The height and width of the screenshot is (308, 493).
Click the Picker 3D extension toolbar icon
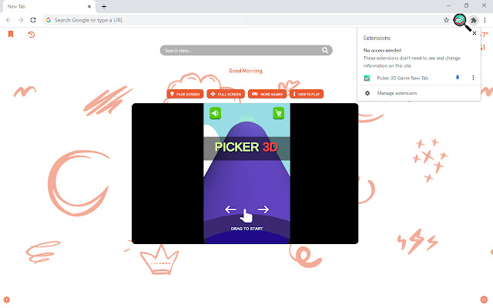(x=460, y=20)
